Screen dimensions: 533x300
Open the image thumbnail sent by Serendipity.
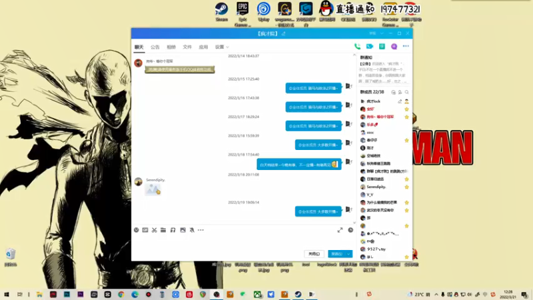tap(153, 189)
